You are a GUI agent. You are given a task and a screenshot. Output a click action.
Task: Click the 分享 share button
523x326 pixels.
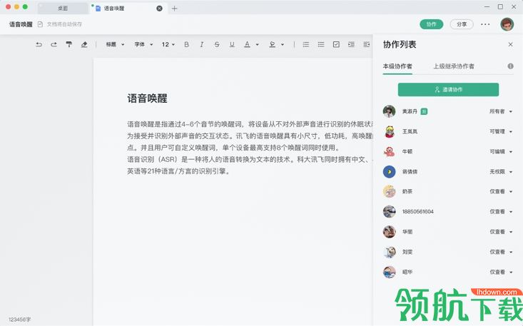click(462, 24)
